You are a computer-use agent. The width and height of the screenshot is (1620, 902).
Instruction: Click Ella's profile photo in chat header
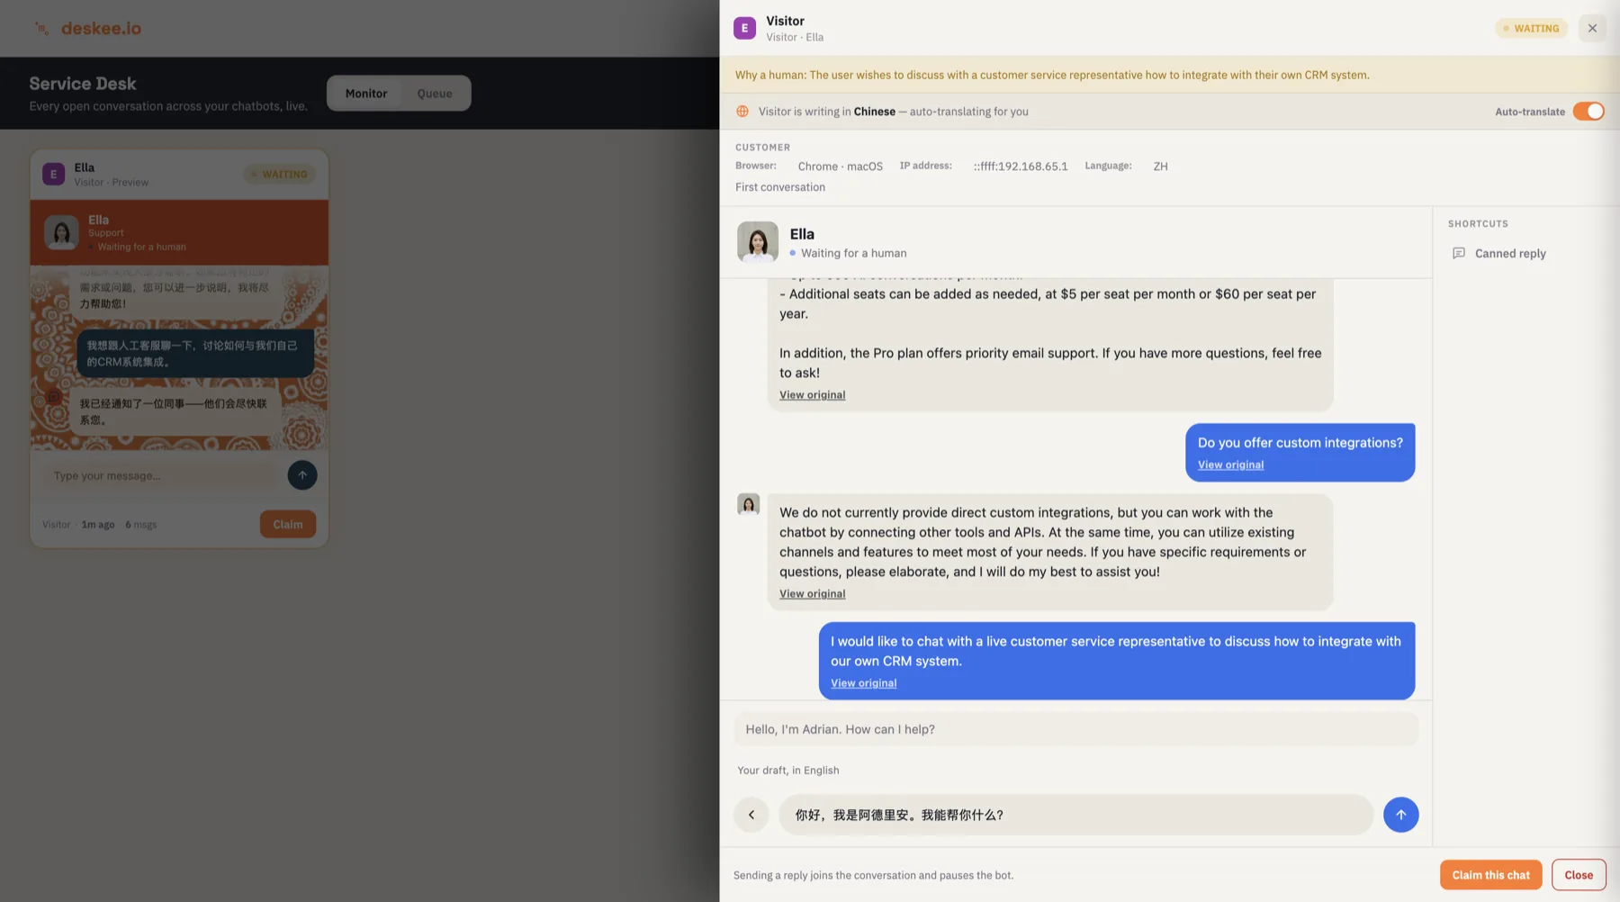tap(758, 242)
